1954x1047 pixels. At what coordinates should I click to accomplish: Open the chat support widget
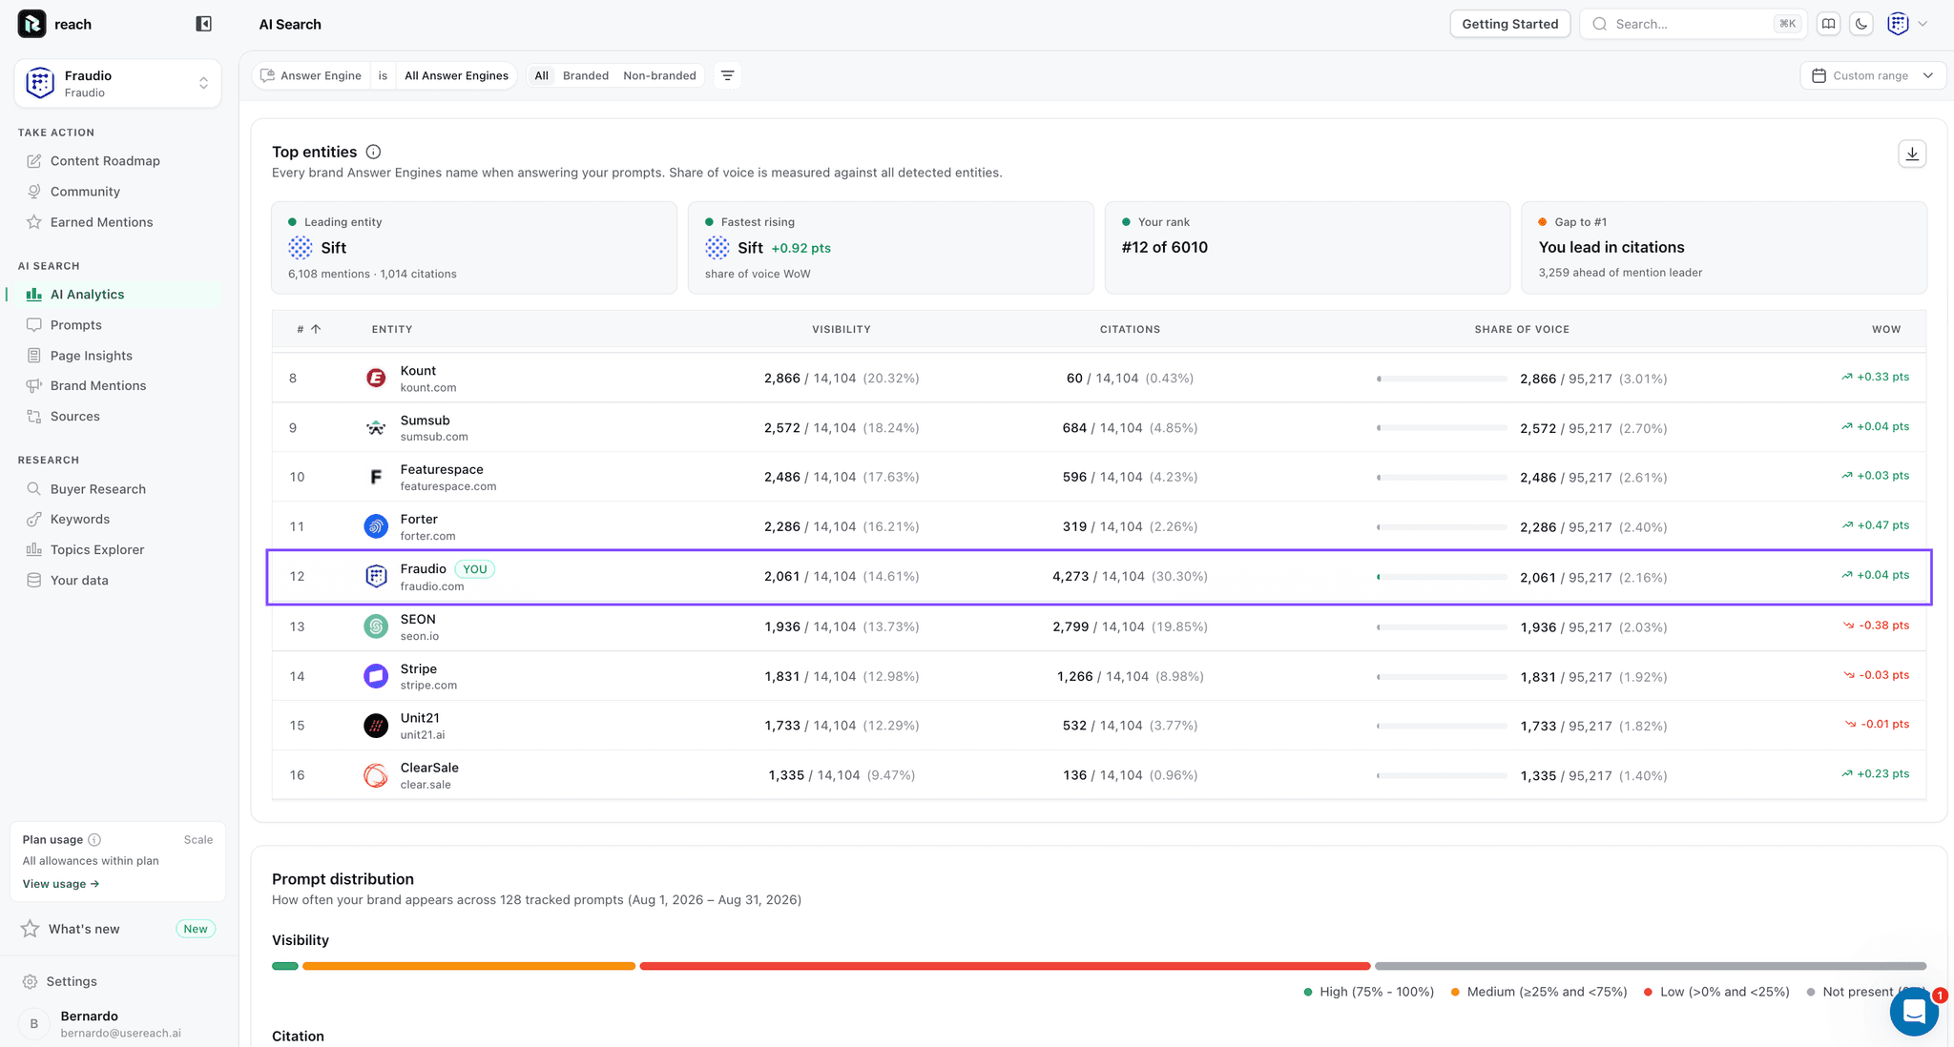point(1914,1011)
